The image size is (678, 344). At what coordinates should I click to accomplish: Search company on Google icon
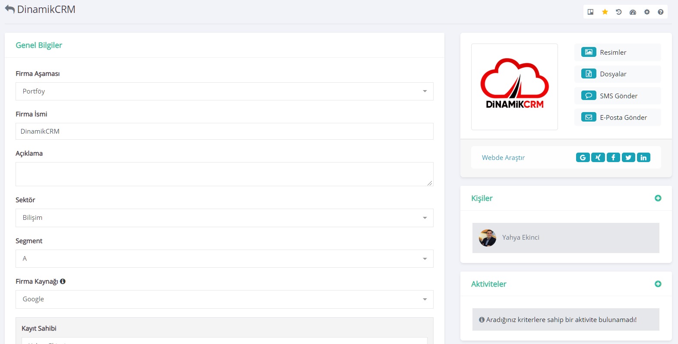tap(583, 157)
